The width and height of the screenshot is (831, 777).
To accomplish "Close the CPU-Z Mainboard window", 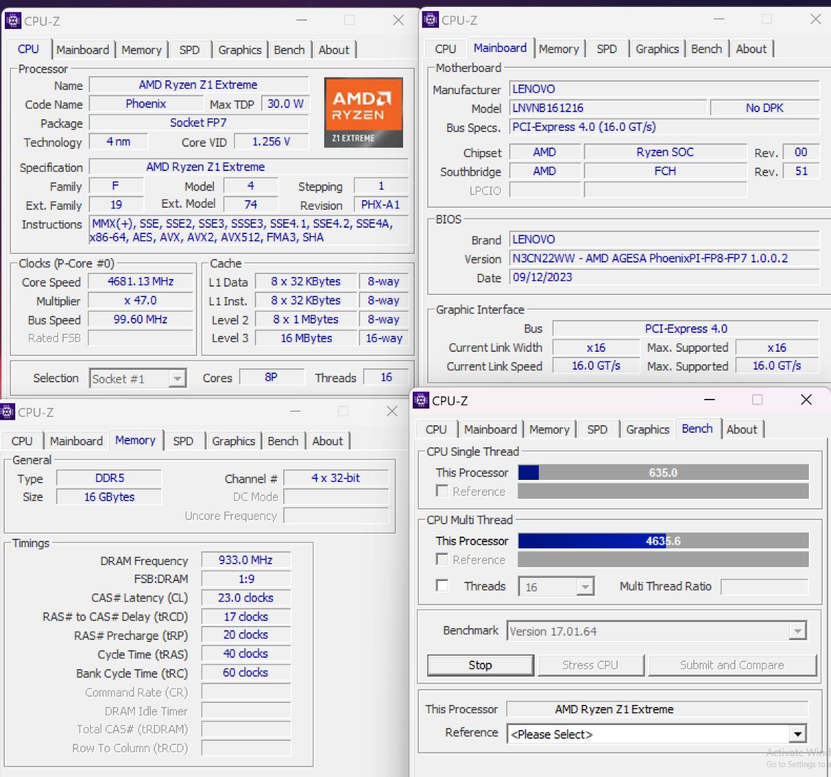I will click(x=816, y=20).
